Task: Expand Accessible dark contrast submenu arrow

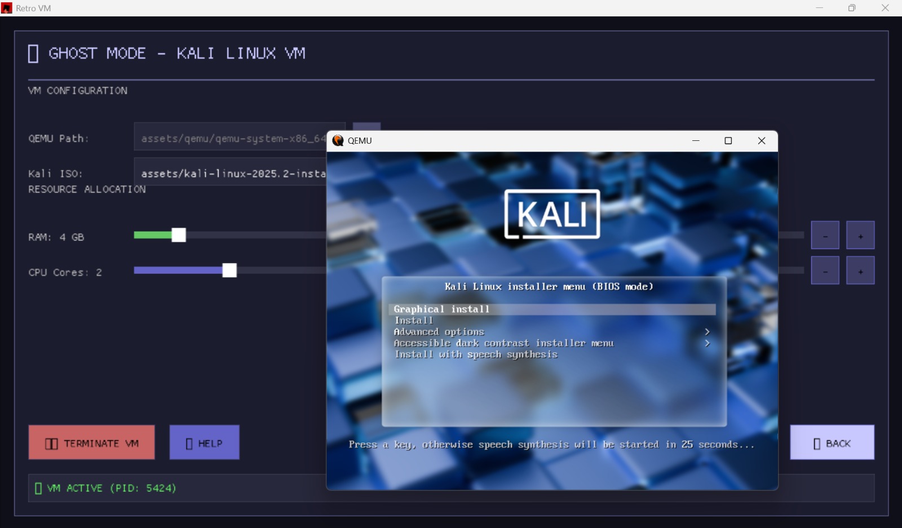Action: pyautogui.click(x=708, y=343)
